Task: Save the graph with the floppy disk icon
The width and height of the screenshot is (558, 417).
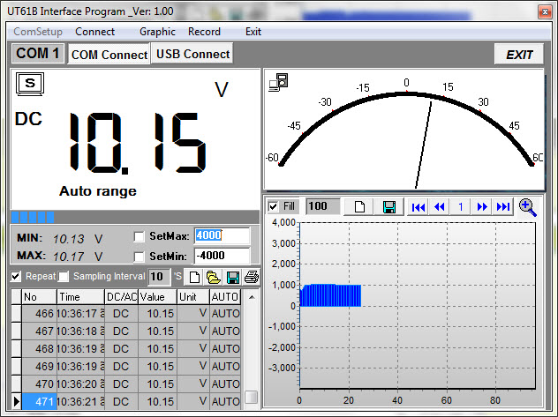Action: [389, 206]
